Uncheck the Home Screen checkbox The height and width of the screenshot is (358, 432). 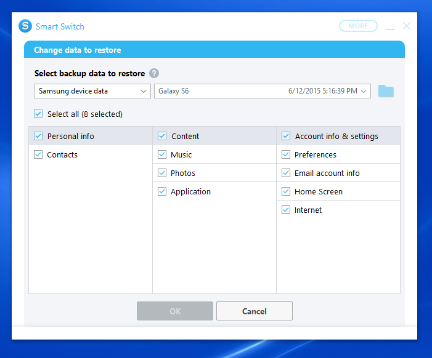[x=286, y=191]
